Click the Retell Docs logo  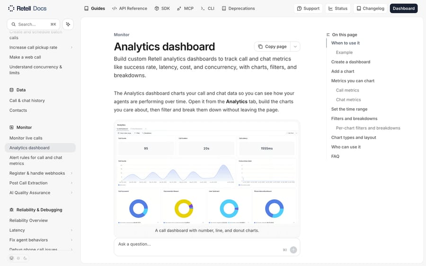27,9
